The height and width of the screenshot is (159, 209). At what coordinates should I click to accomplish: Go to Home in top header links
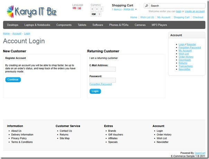[134, 17]
